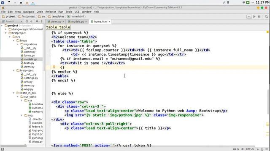Expand the django-registration-master folder

click(5, 29)
